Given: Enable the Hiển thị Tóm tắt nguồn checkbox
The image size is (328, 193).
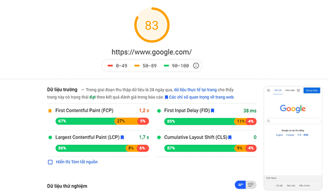Looking at the screenshot, I should 50,162.
